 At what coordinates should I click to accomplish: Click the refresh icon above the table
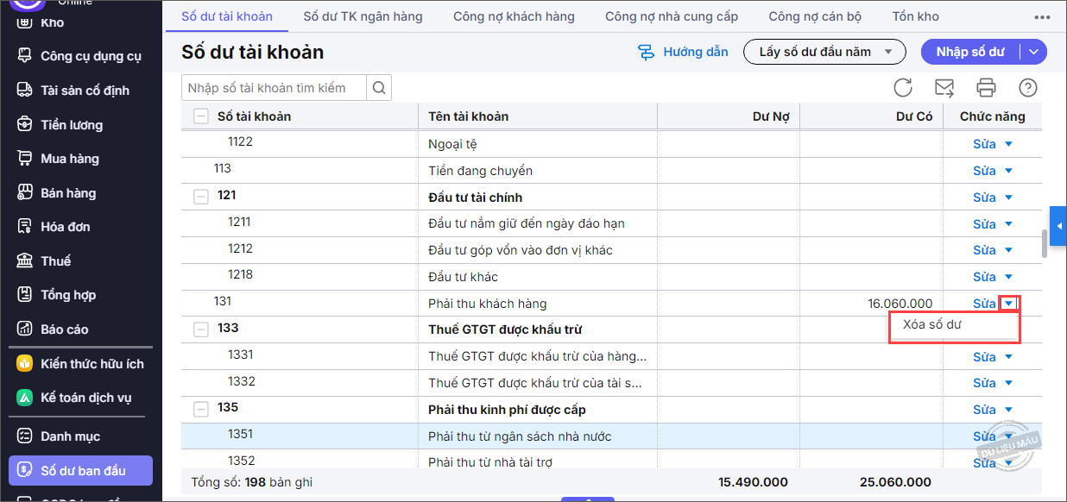[903, 87]
